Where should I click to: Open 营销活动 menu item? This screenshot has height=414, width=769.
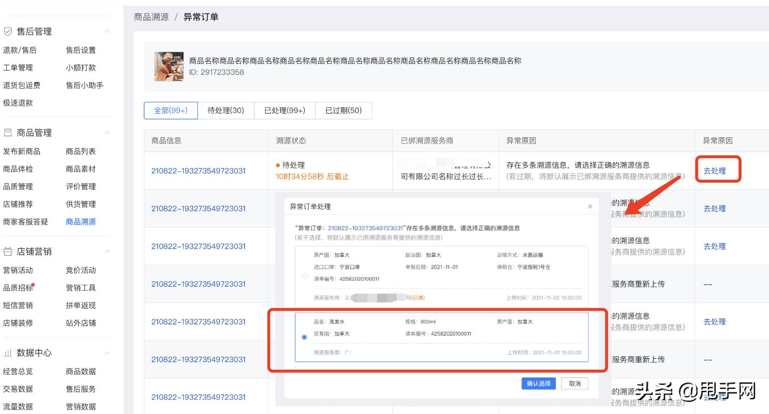pos(18,270)
